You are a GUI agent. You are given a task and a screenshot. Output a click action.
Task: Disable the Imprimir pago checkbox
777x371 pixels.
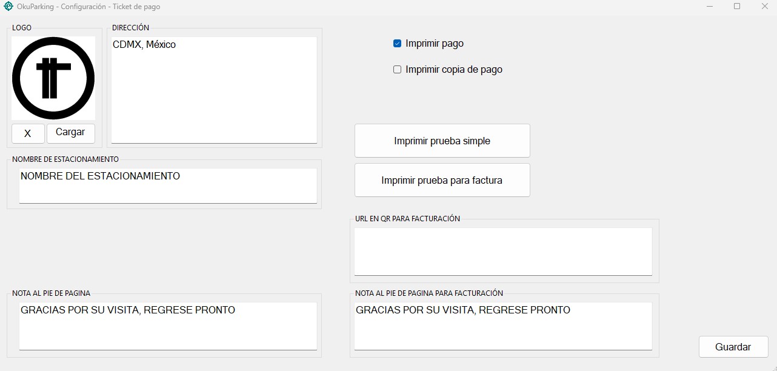(x=398, y=44)
